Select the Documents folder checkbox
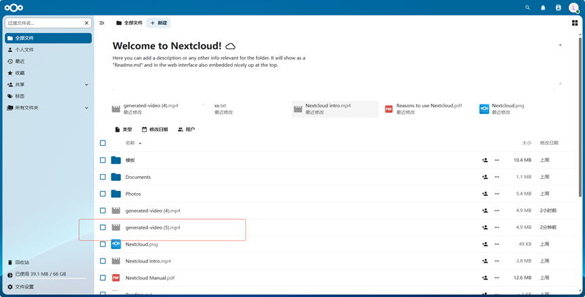 pyautogui.click(x=103, y=177)
